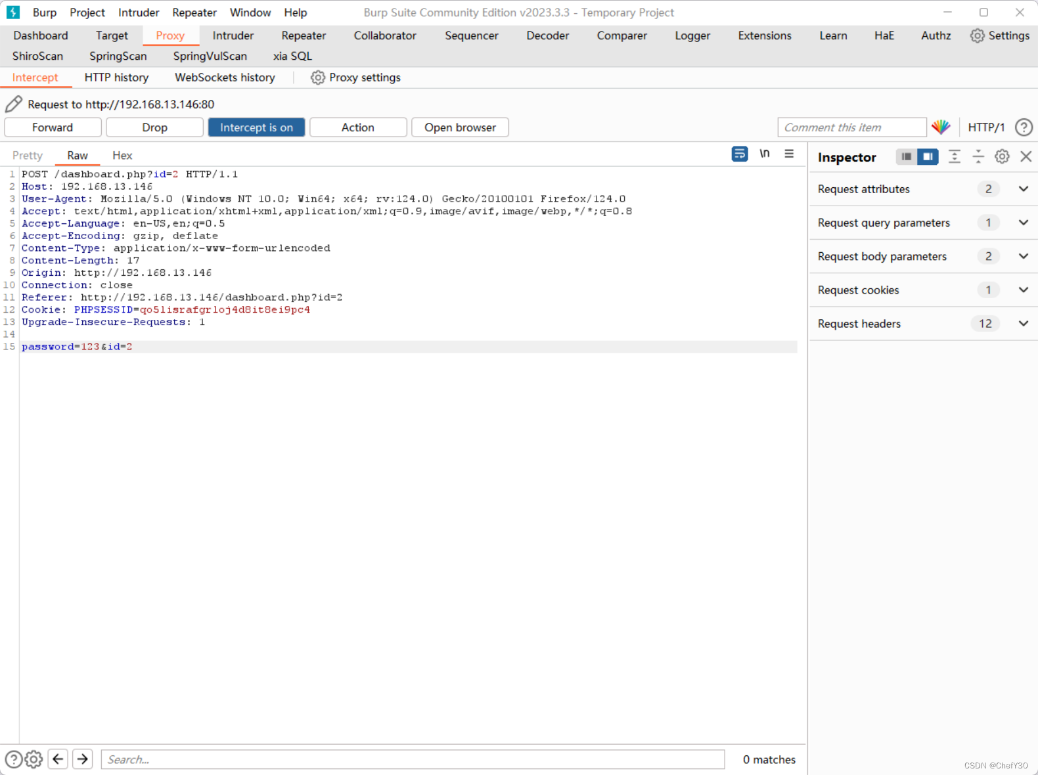1038x775 pixels.
Task: Click the multicolor highlight color picker
Action: point(941,127)
